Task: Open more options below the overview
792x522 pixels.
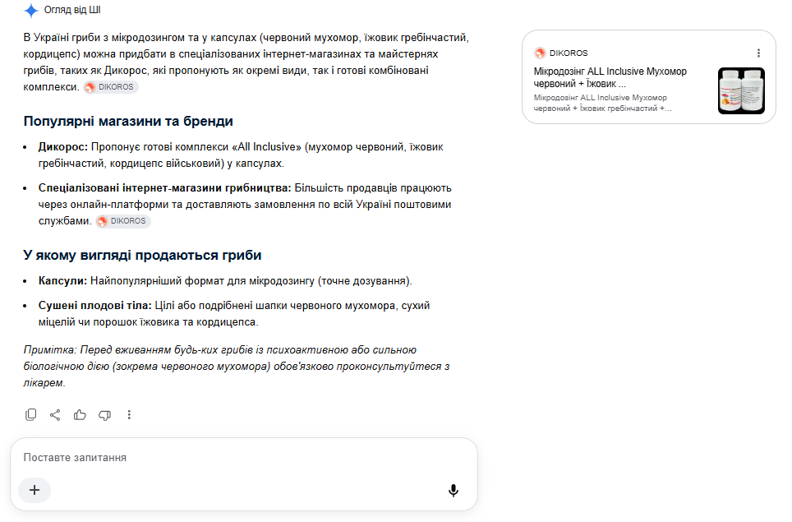Action: click(129, 415)
